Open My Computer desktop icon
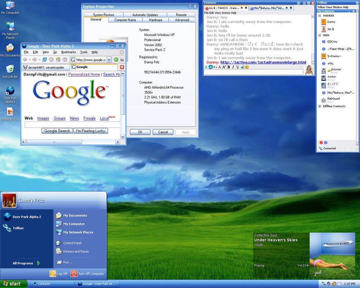The image size is (360, 288). (10, 8)
